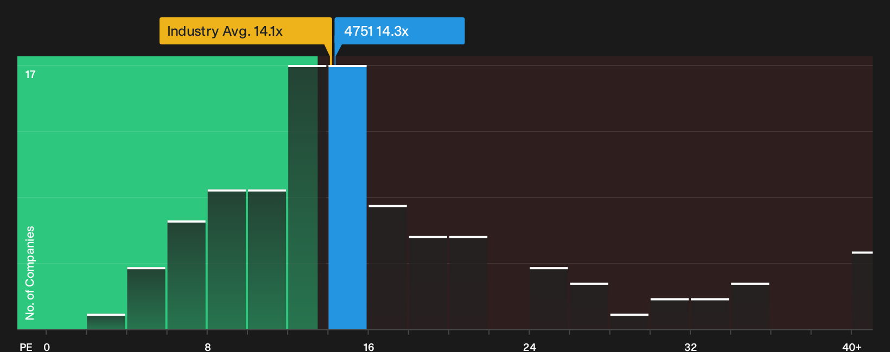Image resolution: width=890 pixels, height=352 pixels.
Task: Click the 'PE' axis label
Action: coord(26,347)
